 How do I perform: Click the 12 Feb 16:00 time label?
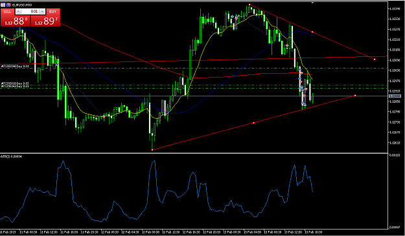pos(191,232)
